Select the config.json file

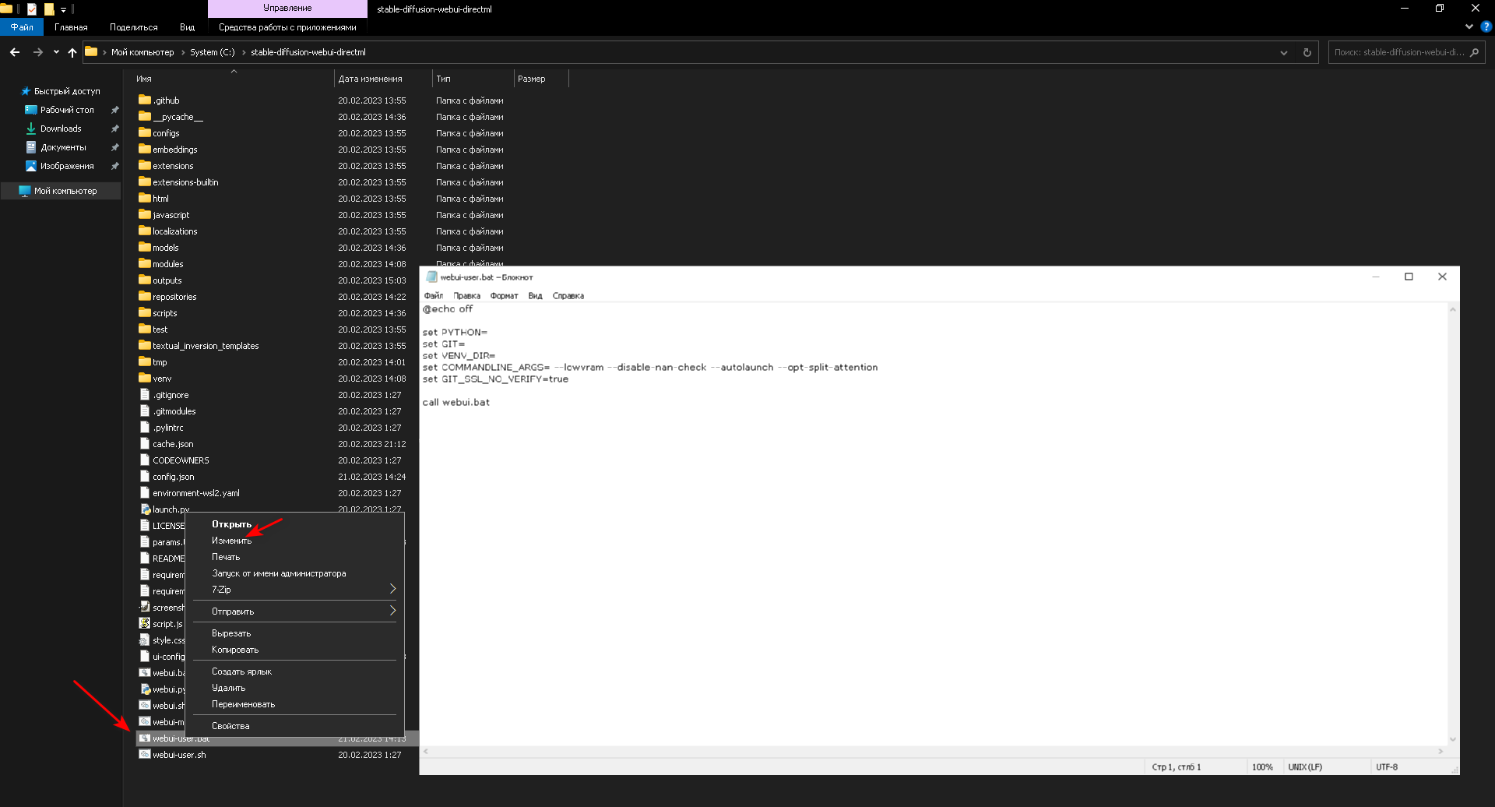tap(167, 477)
